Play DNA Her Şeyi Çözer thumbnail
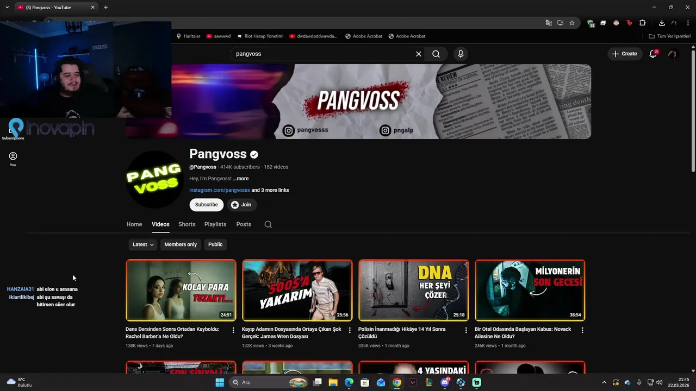696x391 pixels. pos(414,291)
